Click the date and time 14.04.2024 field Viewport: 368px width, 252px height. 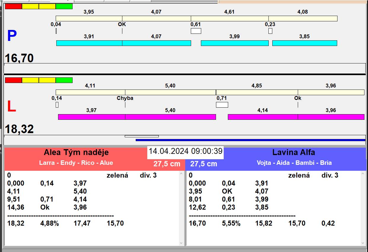(185, 151)
